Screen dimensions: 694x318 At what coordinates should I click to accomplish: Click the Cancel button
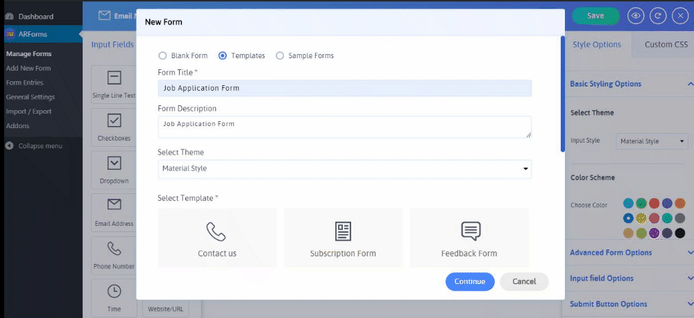[524, 281]
